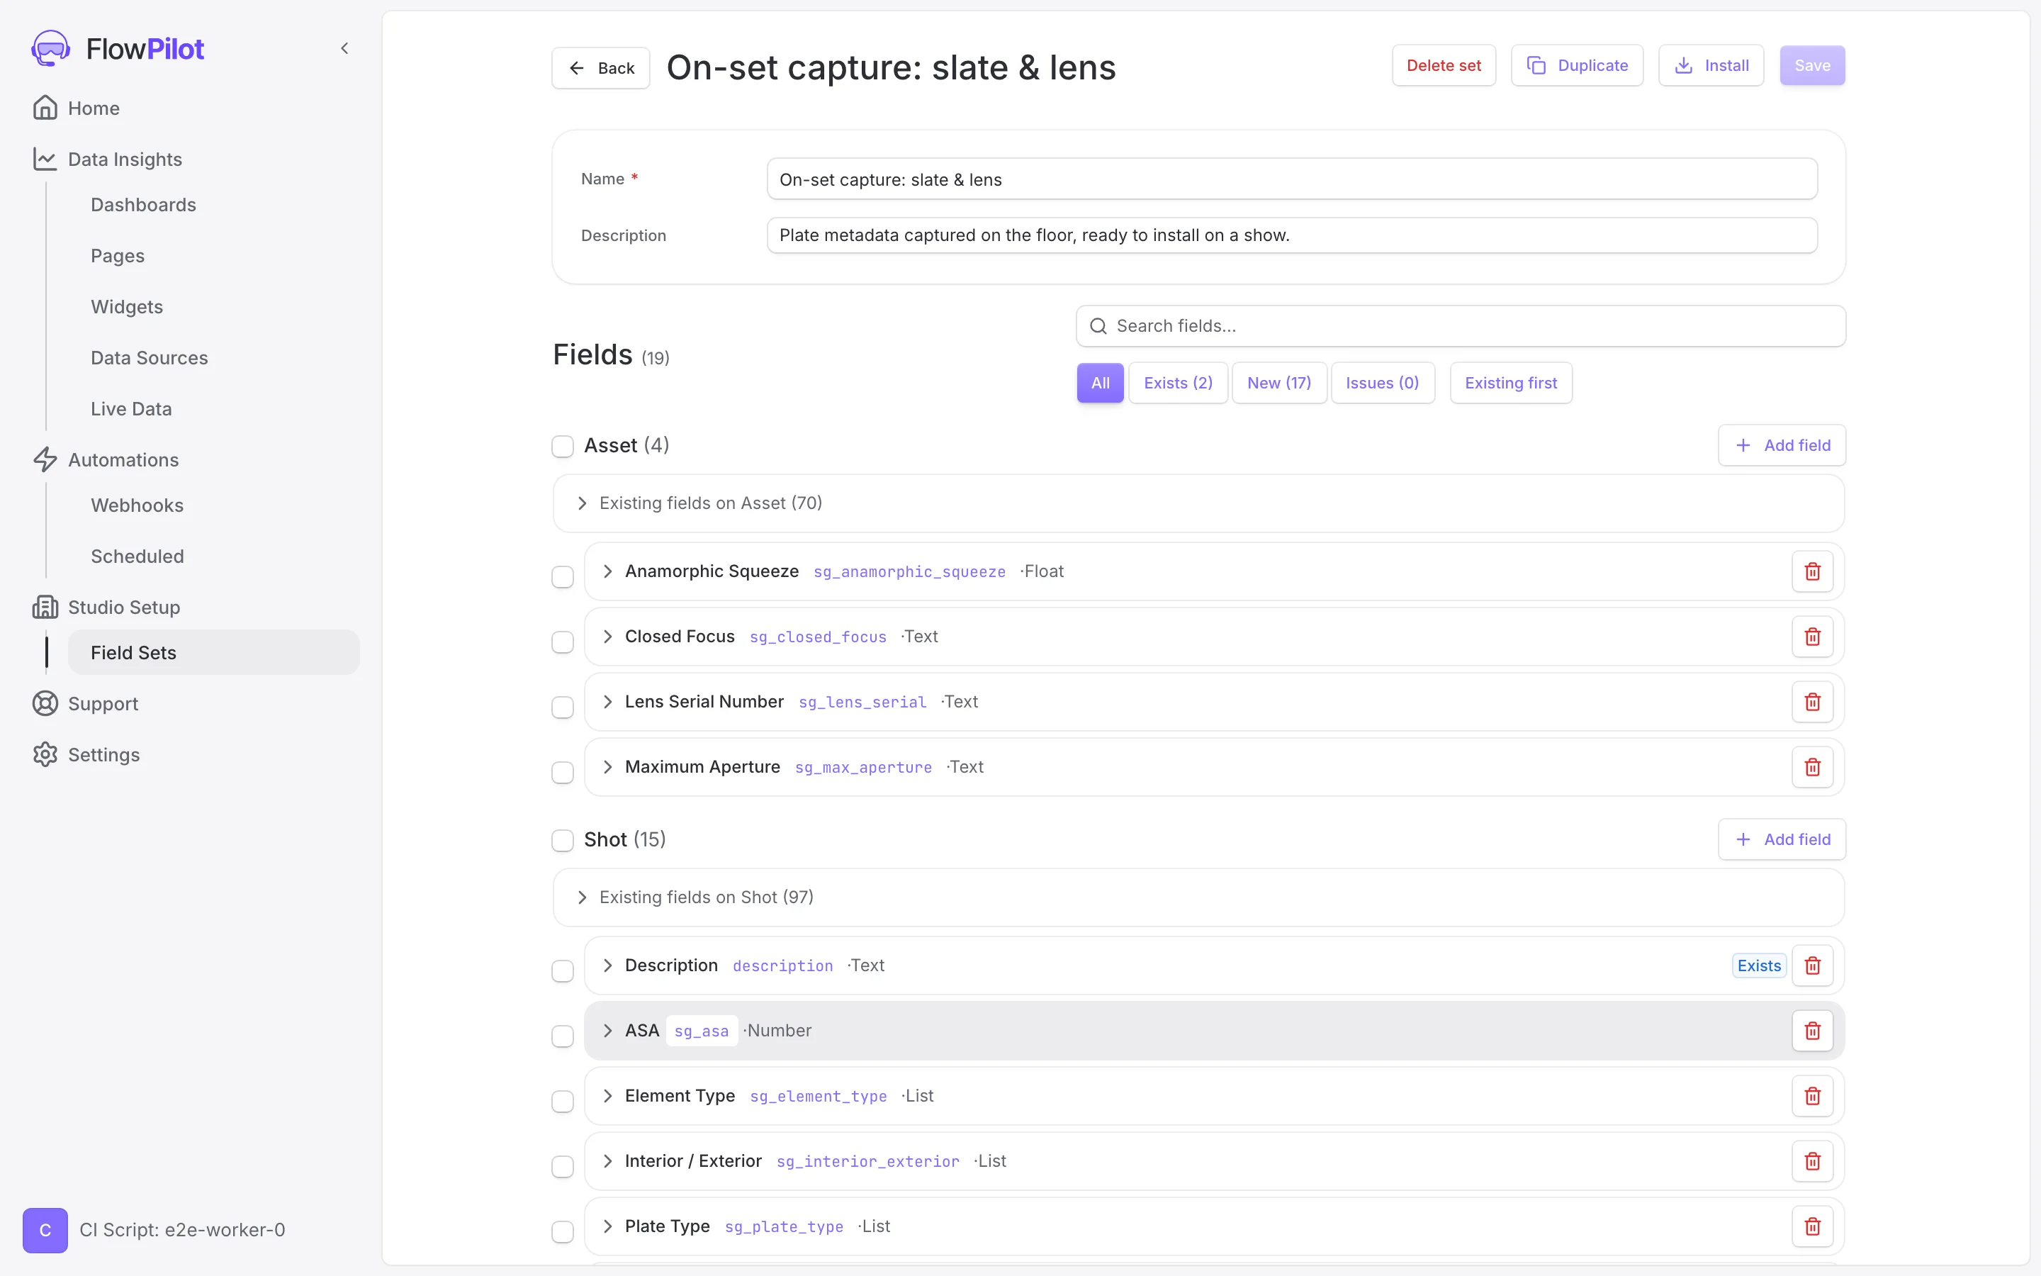Screen dimensions: 2041x1276
Task: Open Widgets in sidebar
Action: point(128,306)
